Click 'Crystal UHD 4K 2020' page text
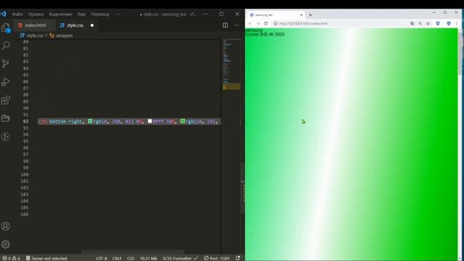The width and height of the screenshot is (464, 261). pyautogui.click(x=265, y=34)
